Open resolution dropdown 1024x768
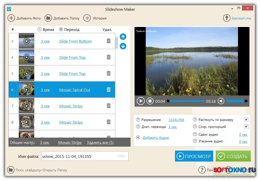Viewport: 260px width, 181px height. click(176, 120)
